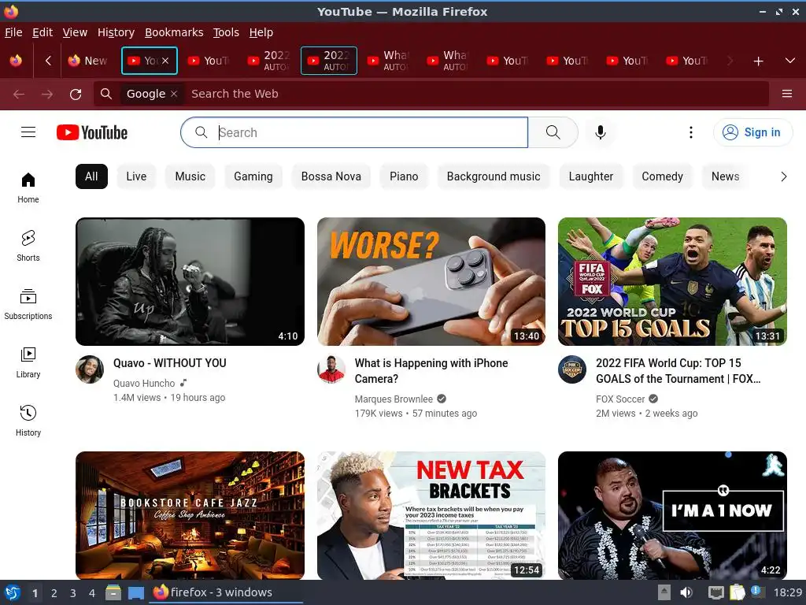The height and width of the screenshot is (605, 806).
Task: Open a new tab with the plus icon
Action: 758,61
